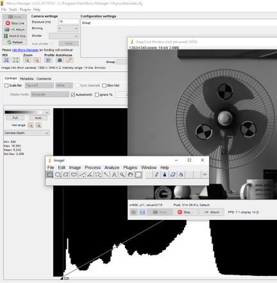The height and width of the screenshot is (283, 277).
Task: Select the ImageJ Magnifying glass tool
Action: [x=122, y=175]
